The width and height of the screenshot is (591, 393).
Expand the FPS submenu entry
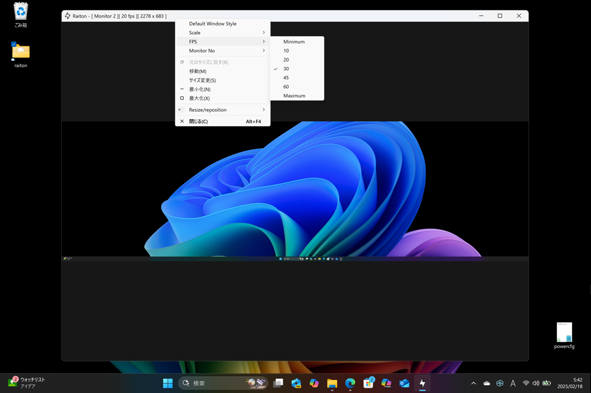(223, 42)
